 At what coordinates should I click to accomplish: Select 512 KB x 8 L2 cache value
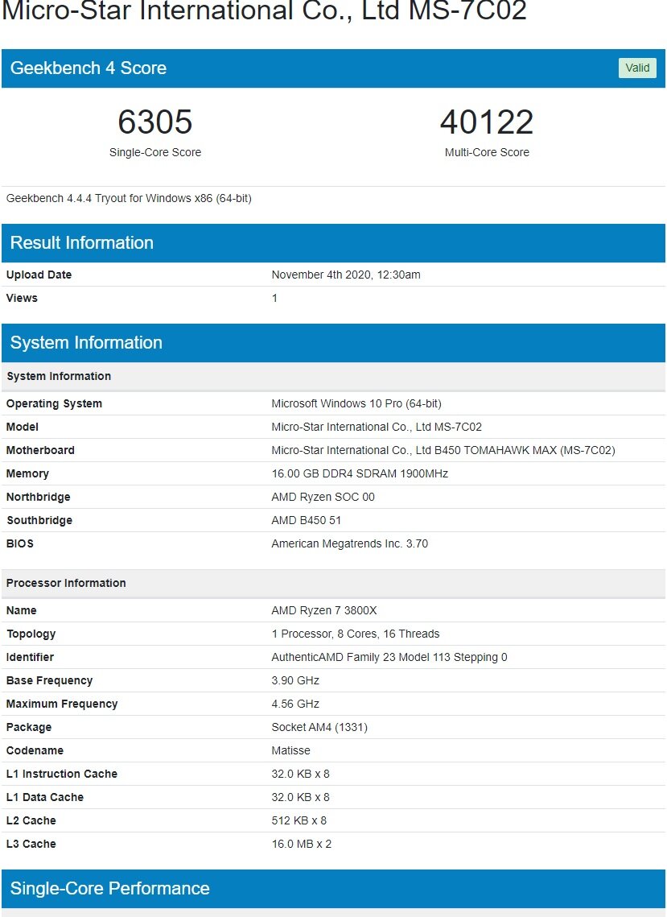point(299,821)
